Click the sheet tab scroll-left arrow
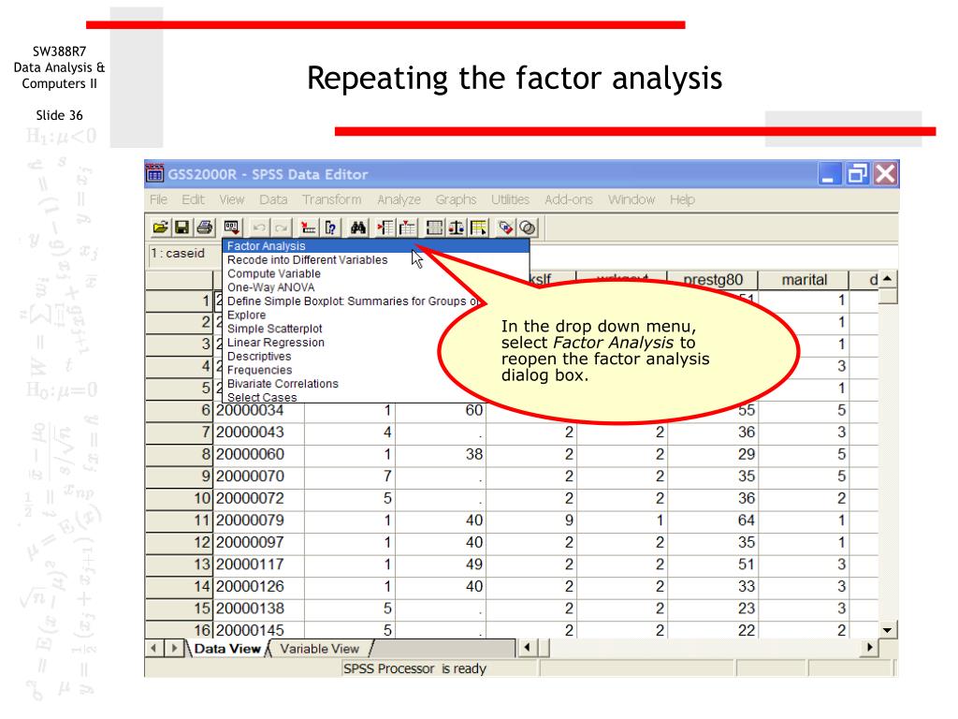 click(x=154, y=648)
